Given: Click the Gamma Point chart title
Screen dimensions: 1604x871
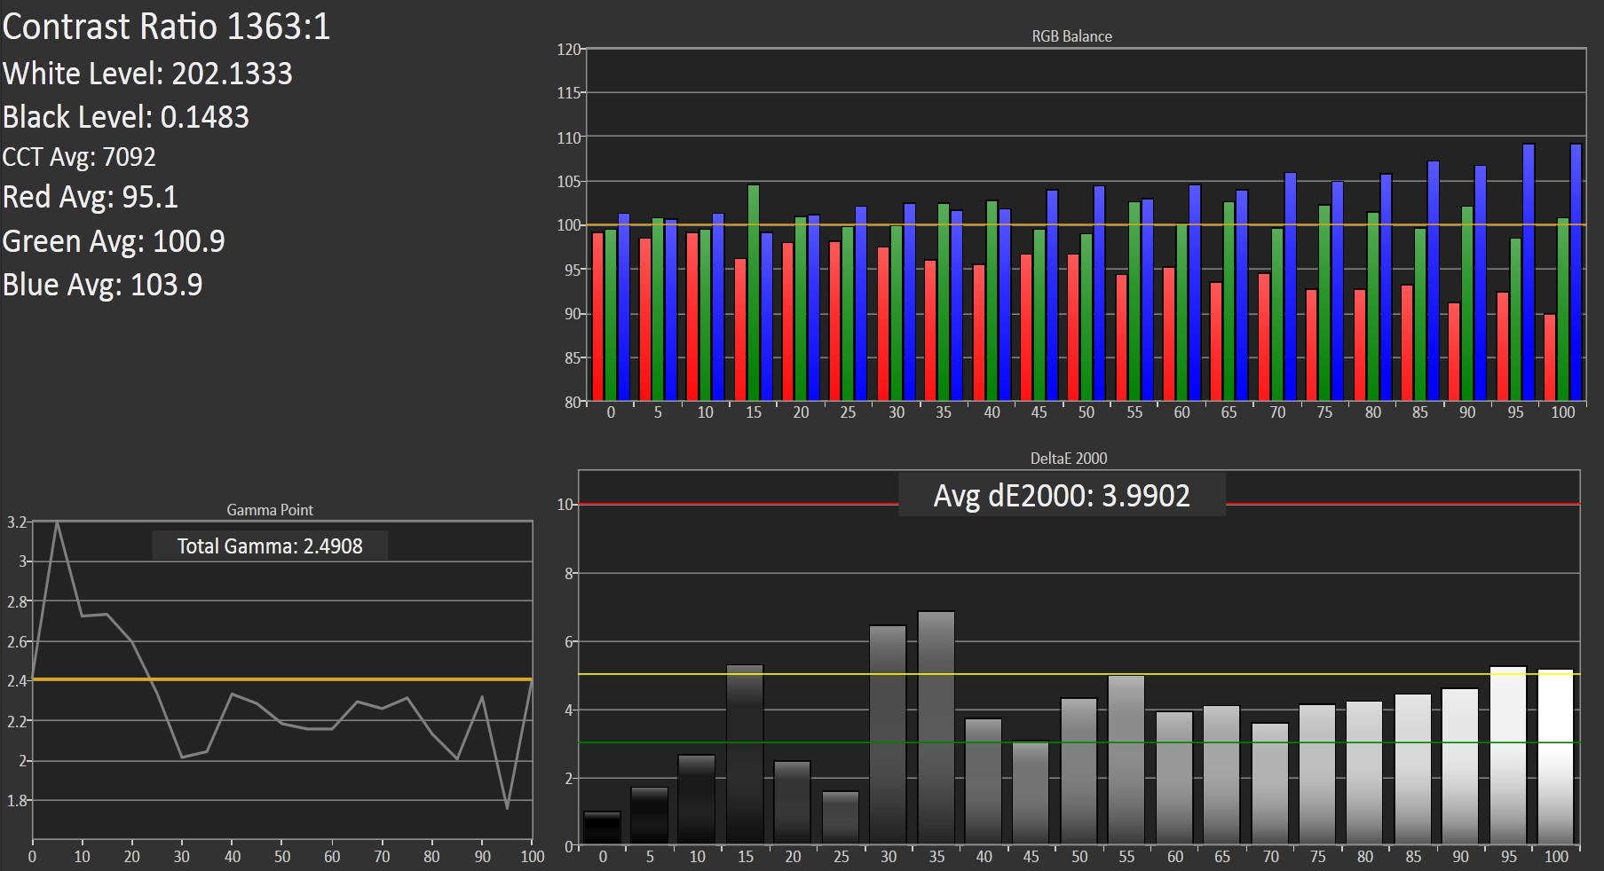Looking at the screenshot, I should click(x=270, y=510).
